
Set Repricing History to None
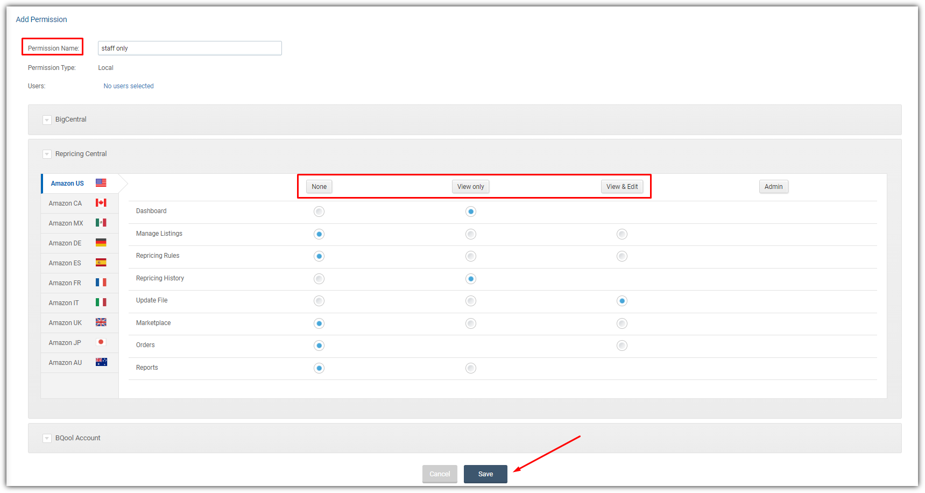tap(319, 279)
